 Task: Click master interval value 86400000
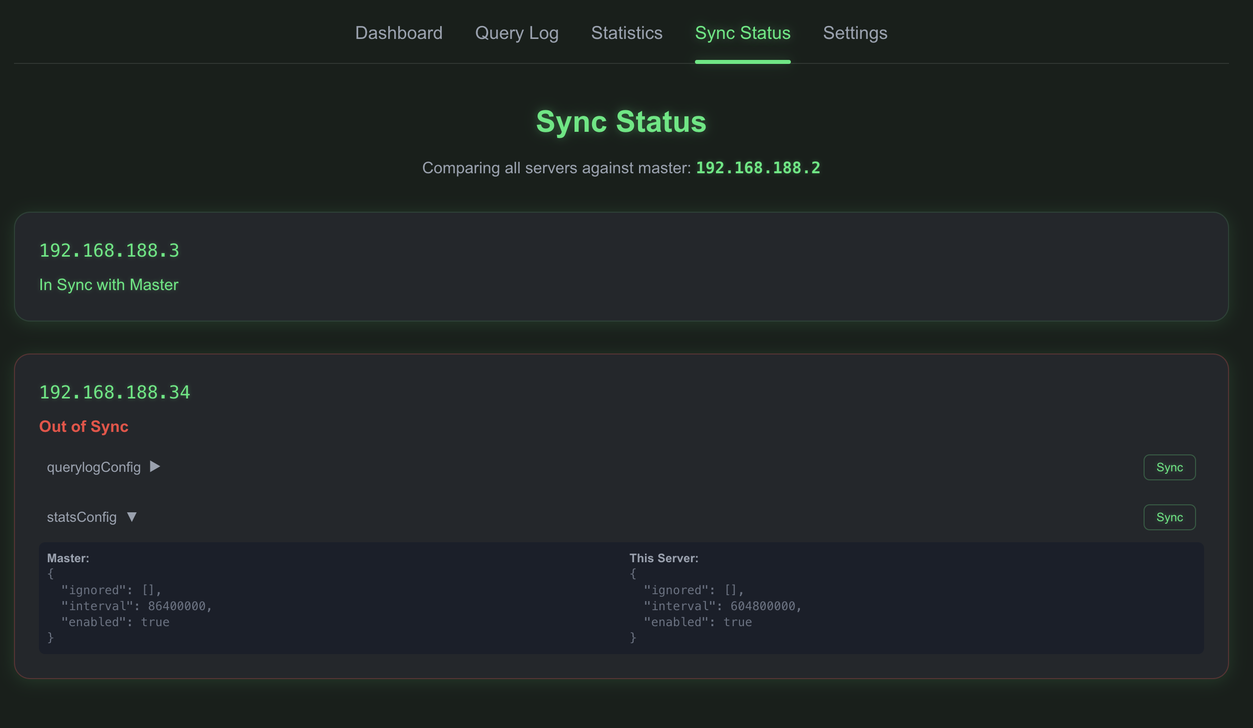click(x=177, y=606)
